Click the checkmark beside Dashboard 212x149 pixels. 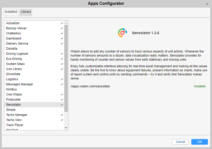pos(62,38)
